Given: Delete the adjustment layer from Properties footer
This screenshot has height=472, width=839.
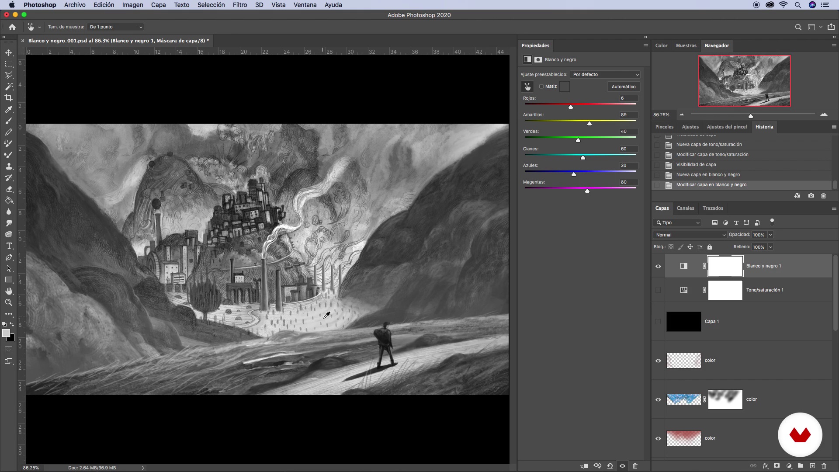Looking at the screenshot, I should pyautogui.click(x=635, y=466).
